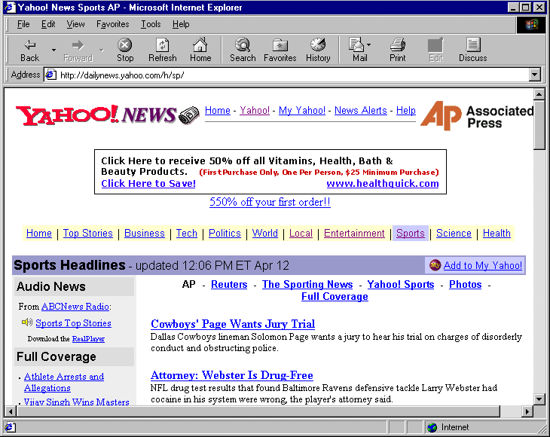
Task: Click the horizontal scrollbar right arrow
Action: pyautogui.click(x=527, y=411)
